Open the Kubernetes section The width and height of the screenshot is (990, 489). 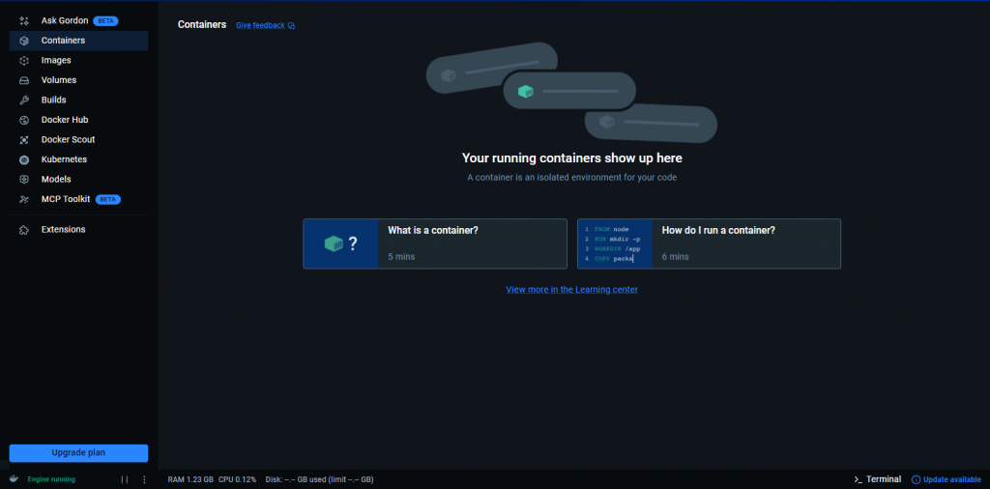[78, 159]
